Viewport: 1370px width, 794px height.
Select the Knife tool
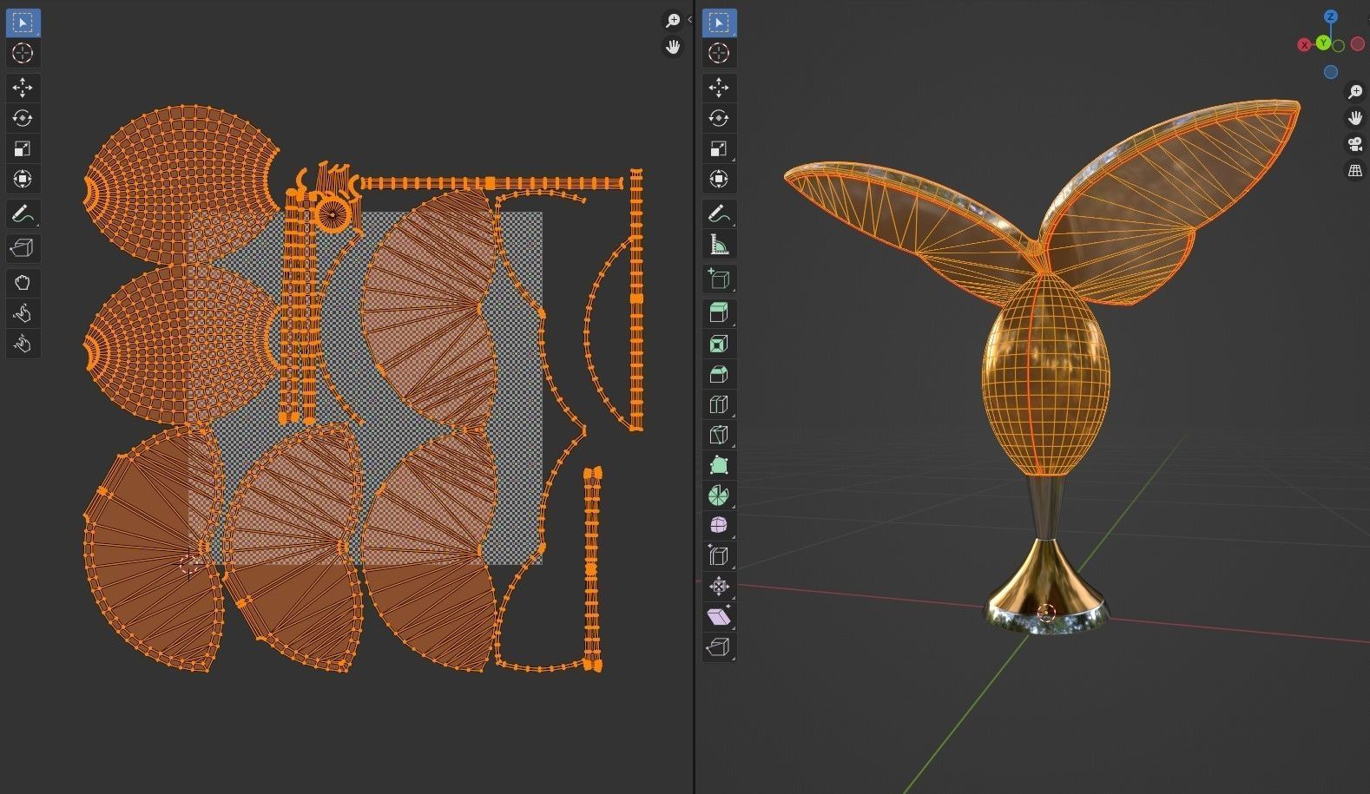click(x=719, y=435)
